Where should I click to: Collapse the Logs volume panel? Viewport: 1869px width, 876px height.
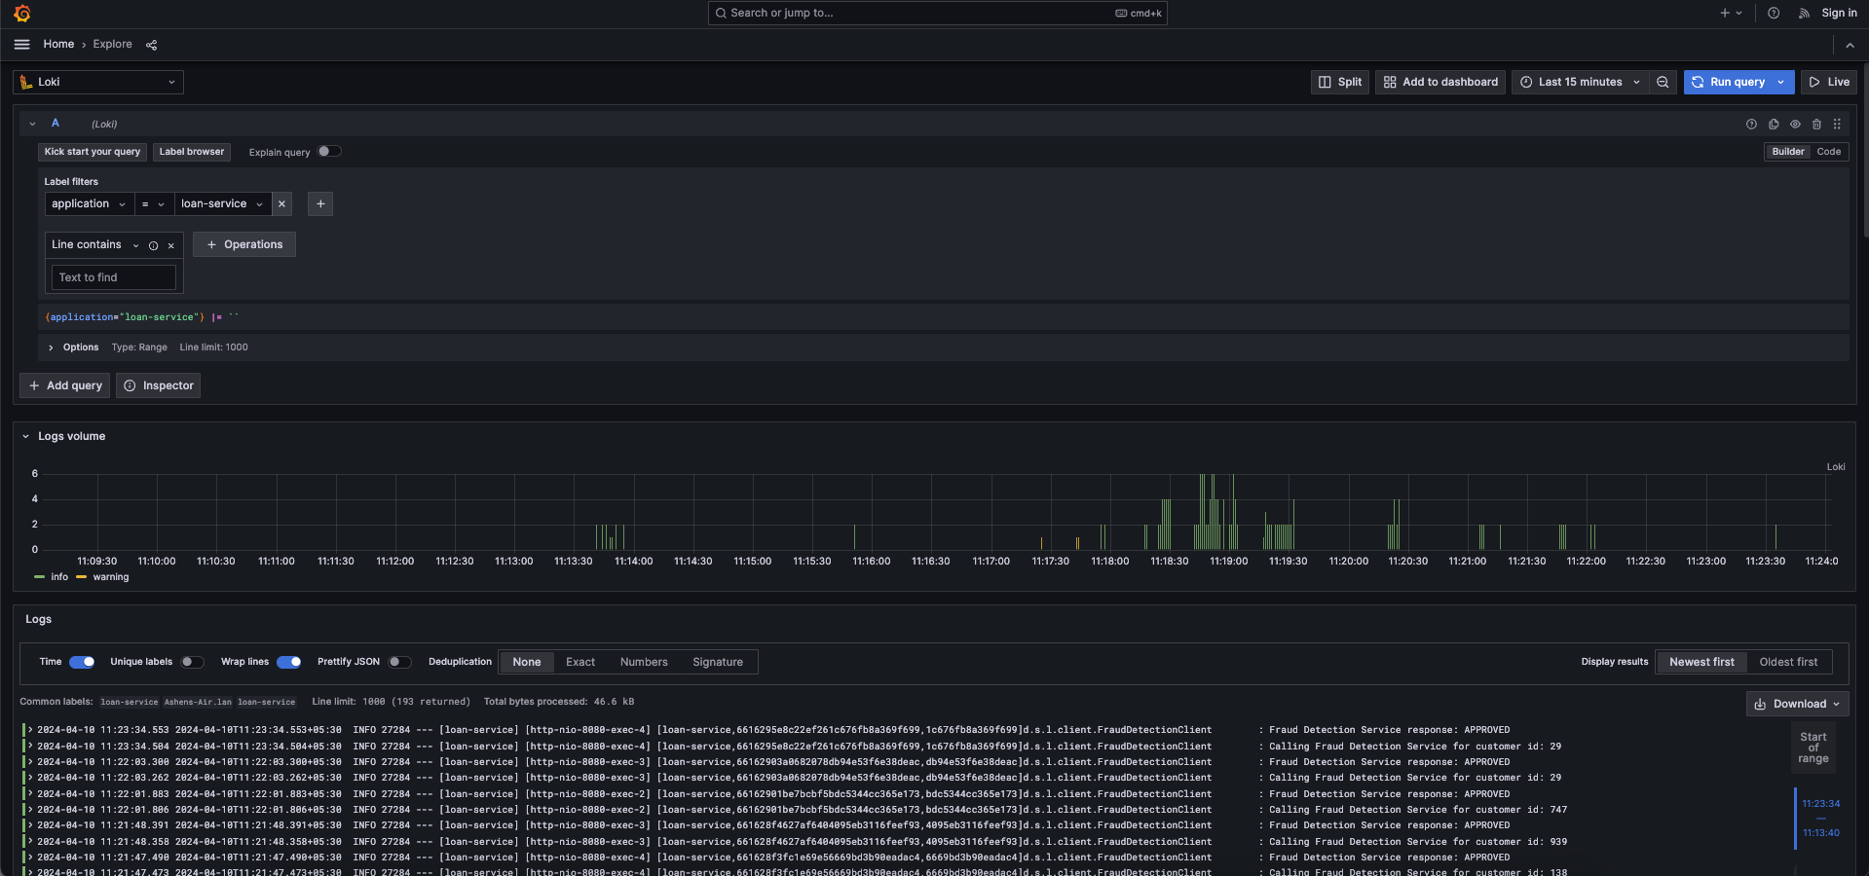[x=25, y=436]
